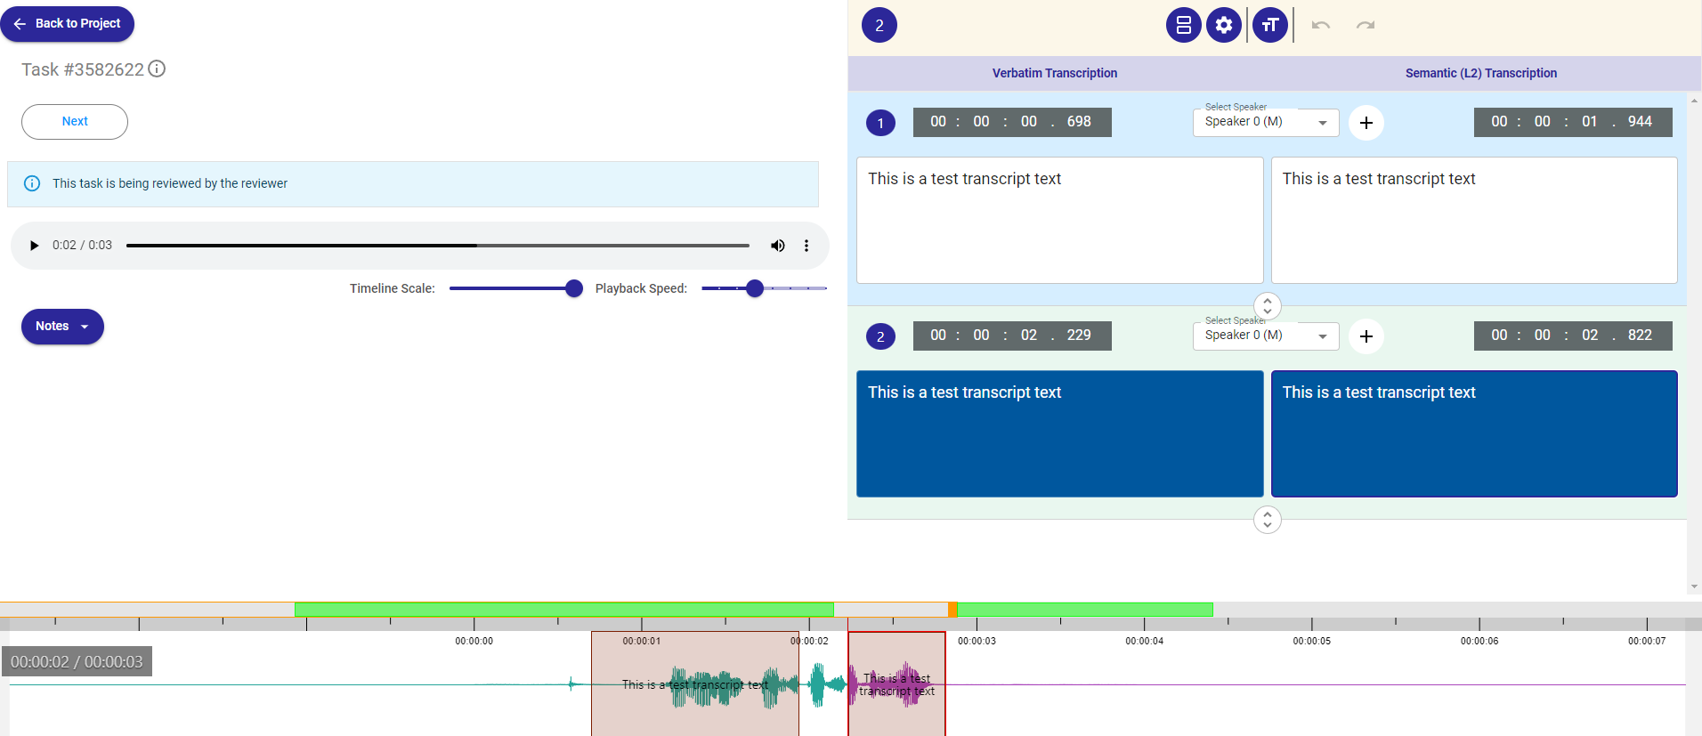Open segment 1 speaker dropdown
This screenshot has height=736, width=1702.
[1266, 122]
